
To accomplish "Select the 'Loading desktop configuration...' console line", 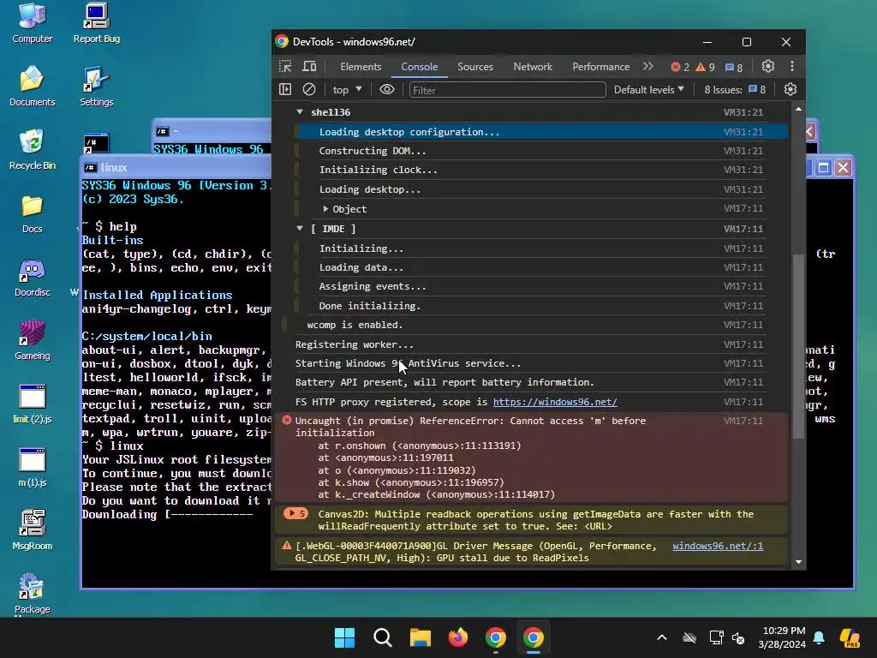I will [541, 132].
